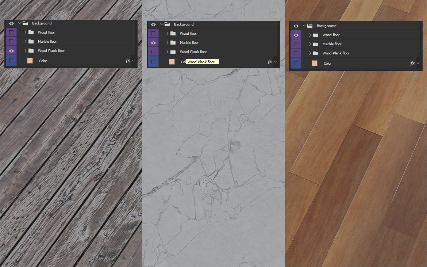Click Wood floor folder icon over brown hardwood
The image size is (427, 267).
pos(316,35)
